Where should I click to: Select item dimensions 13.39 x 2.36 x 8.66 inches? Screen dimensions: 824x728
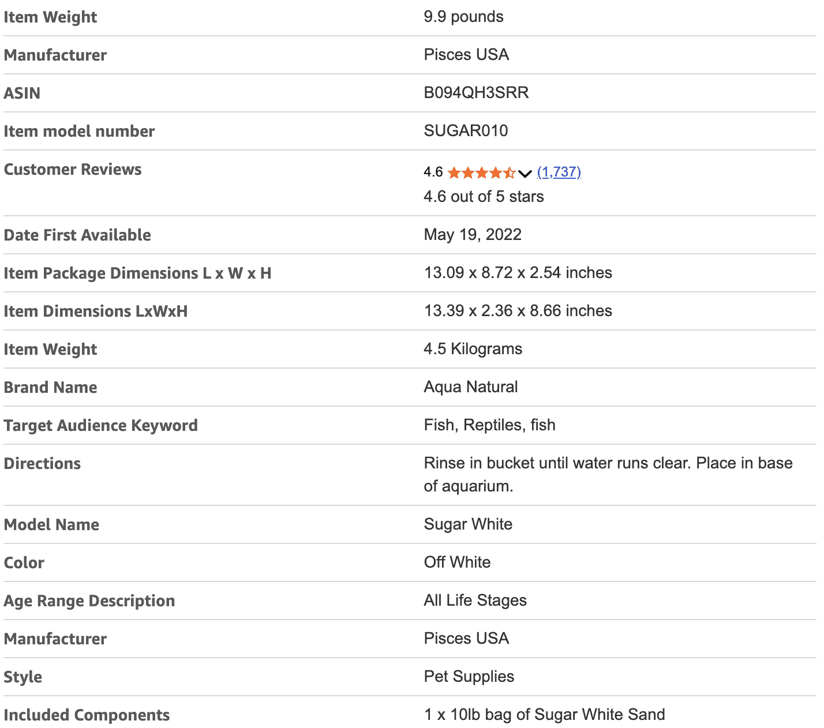[518, 311]
